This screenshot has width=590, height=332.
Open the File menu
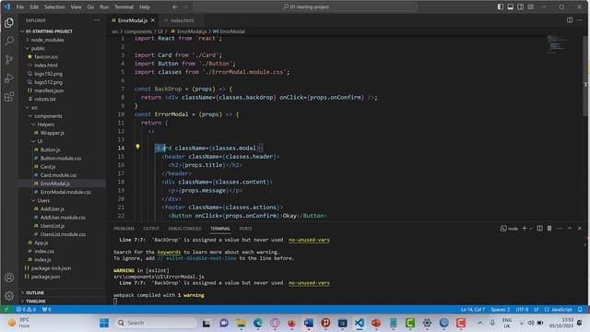coord(20,6)
